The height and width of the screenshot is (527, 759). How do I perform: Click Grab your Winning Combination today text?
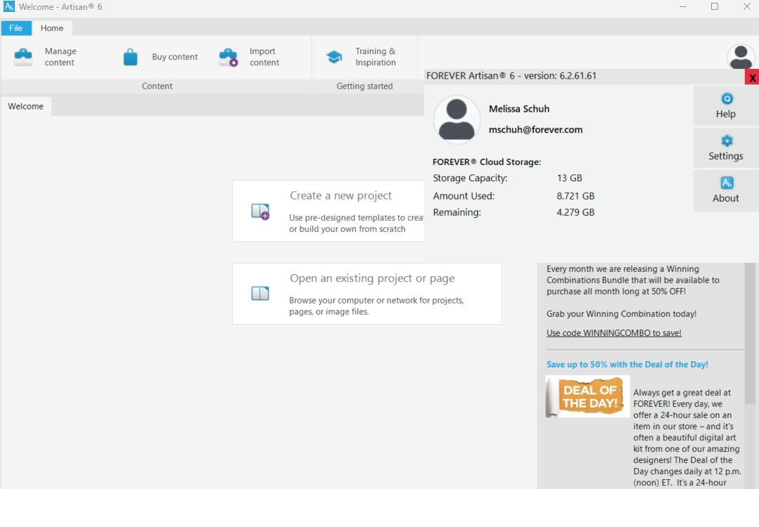pos(622,314)
